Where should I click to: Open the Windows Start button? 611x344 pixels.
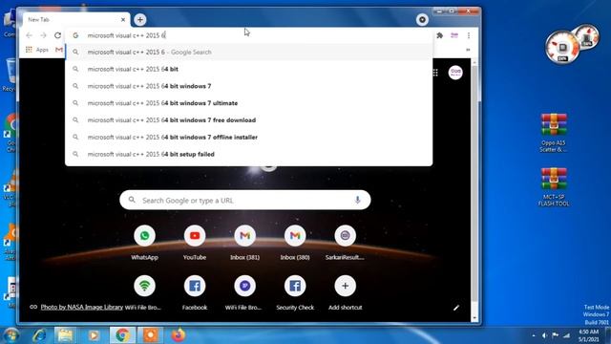[x=11, y=335]
